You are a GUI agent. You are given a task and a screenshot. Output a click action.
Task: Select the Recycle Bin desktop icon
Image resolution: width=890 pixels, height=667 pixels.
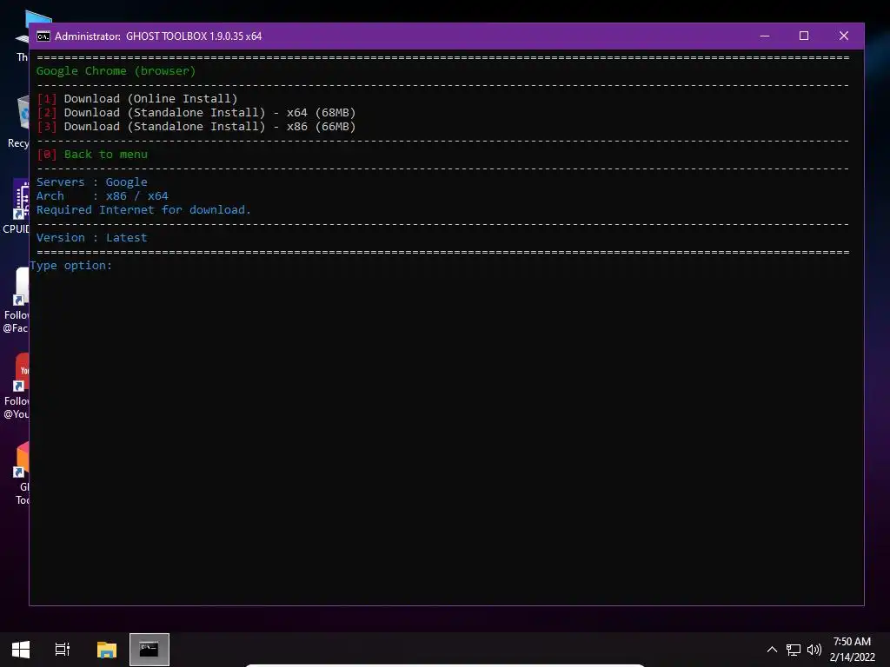coord(18,122)
